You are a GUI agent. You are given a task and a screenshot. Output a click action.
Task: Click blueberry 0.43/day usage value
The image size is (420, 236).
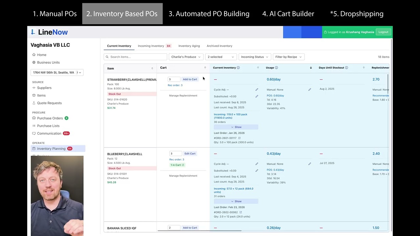(x=274, y=154)
